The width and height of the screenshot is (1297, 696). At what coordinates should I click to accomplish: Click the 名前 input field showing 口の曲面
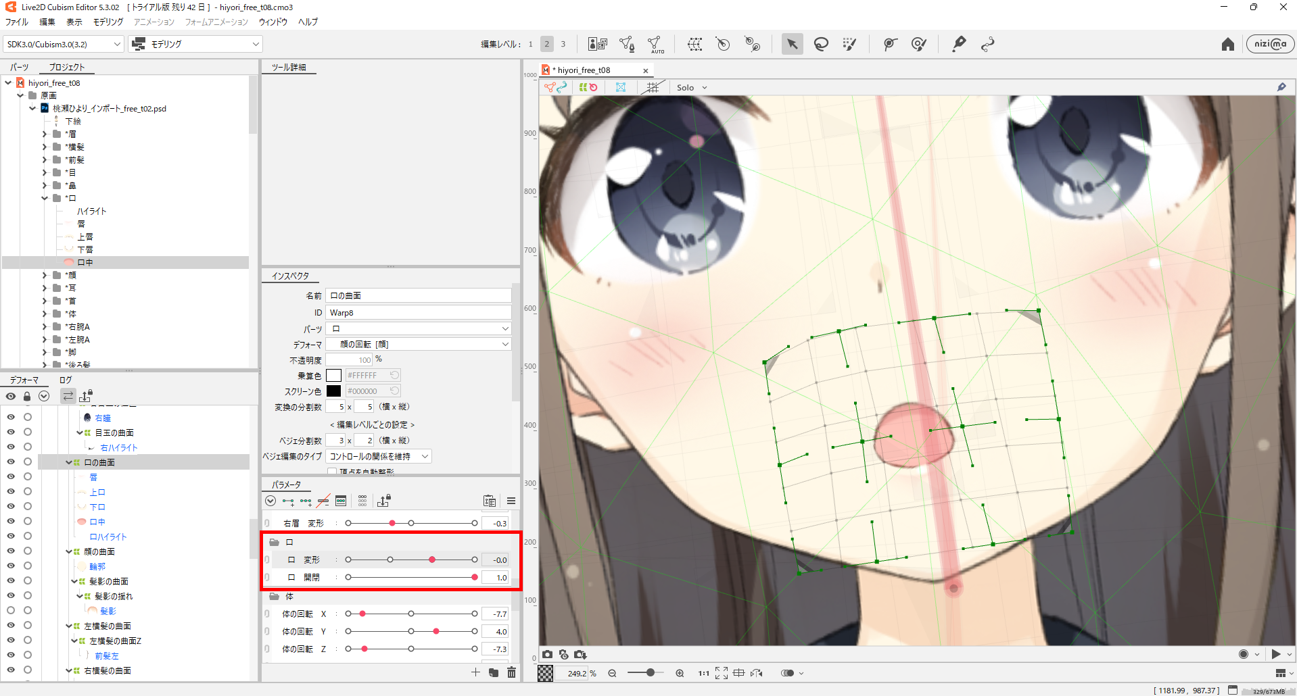(419, 295)
